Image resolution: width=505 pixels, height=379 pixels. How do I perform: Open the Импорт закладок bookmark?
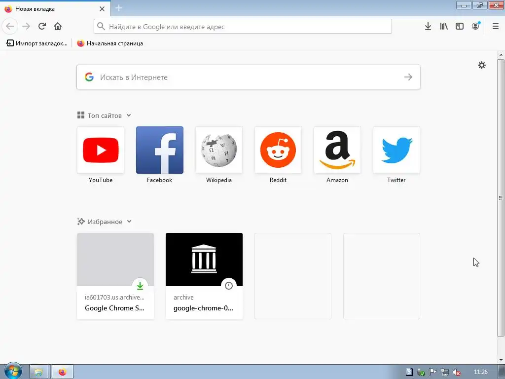[36, 43]
